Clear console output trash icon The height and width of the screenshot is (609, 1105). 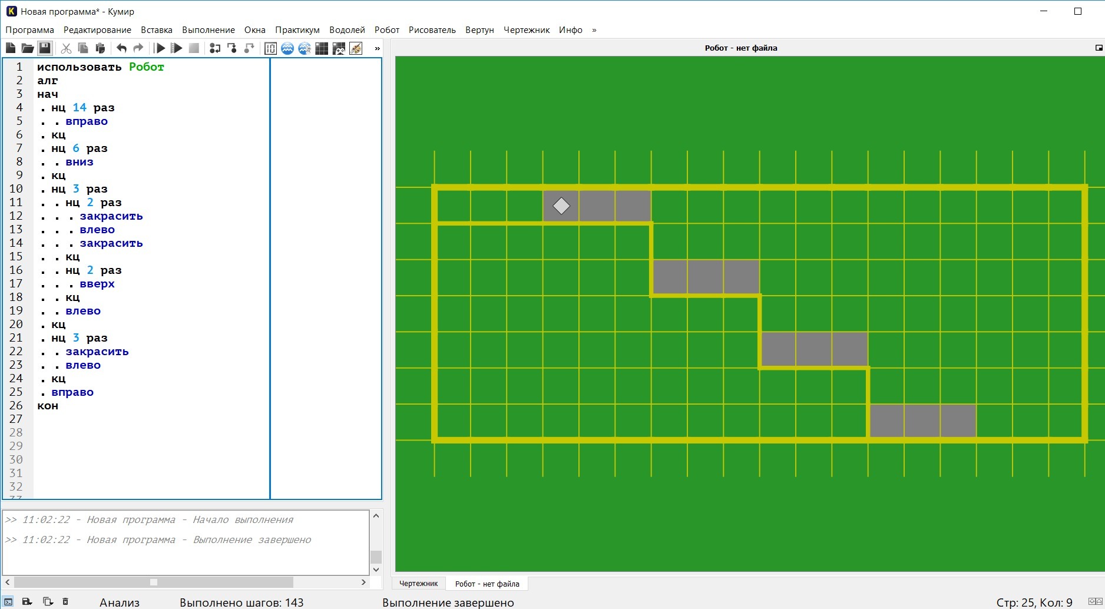[x=65, y=602]
